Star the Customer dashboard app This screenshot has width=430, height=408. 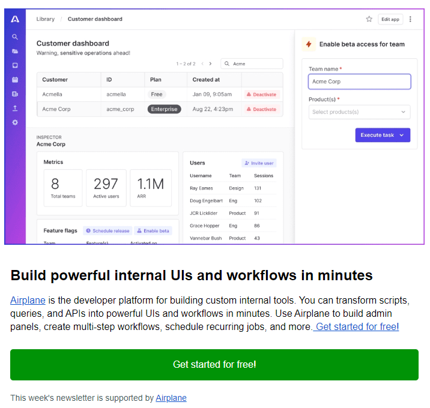(x=369, y=19)
